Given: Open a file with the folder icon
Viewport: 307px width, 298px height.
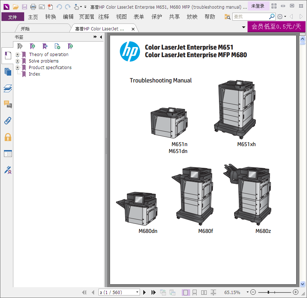Looking at the screenshot, I should pos(16,7).
